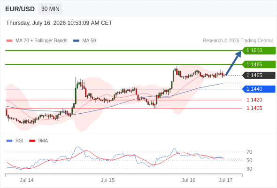
Task: Click the RSI 70 level label
Action: point(249,152)
